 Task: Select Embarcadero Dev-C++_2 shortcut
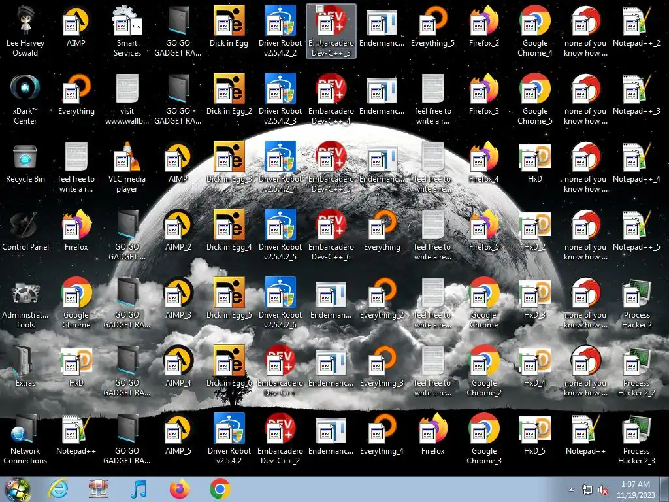click(280, 439)
